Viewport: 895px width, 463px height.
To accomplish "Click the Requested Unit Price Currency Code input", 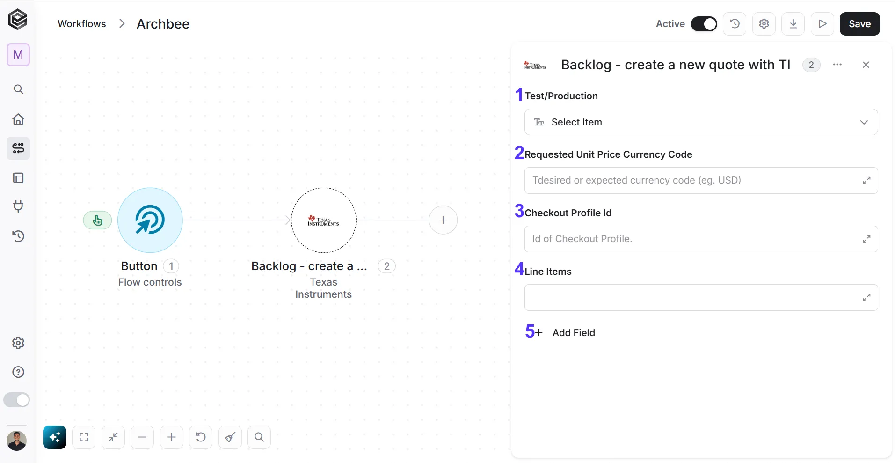I will [701, 181].
